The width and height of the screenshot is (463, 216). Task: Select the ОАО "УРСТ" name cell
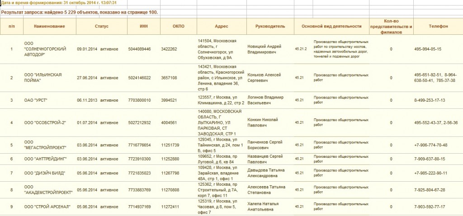click(x=36, y=100)
